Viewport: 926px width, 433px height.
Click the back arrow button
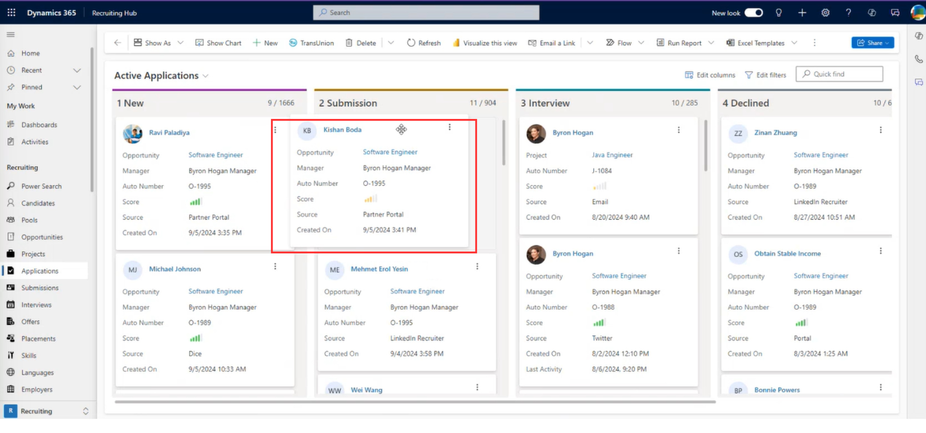click(117, 43)
